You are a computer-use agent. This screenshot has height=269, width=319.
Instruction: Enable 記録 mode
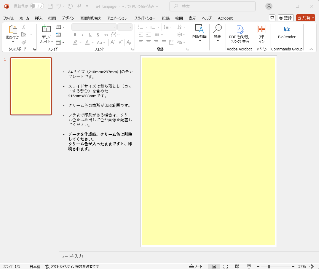pos(285,18)
